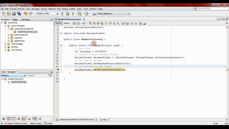
Task: Click the Search (Ctrl+I) input field
Action: click(x=213, y=9)
